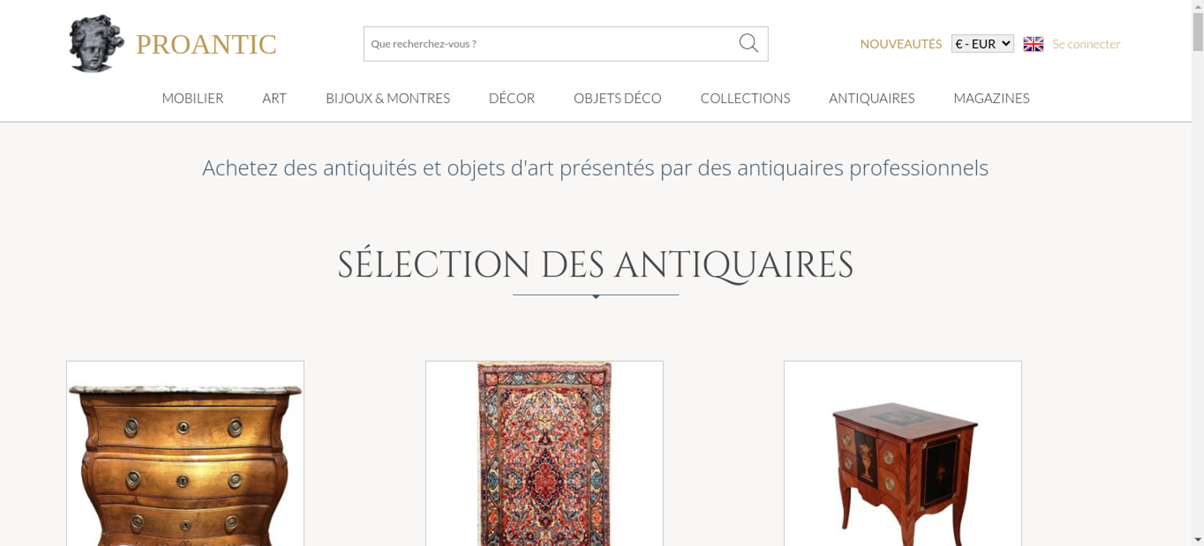The height and width of the screenshot is (546, 1204).
Task: Open the MOBILIER menu
Action: [193, 98]
